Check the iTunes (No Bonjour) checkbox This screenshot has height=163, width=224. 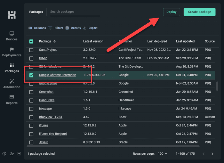click(31, 134)
